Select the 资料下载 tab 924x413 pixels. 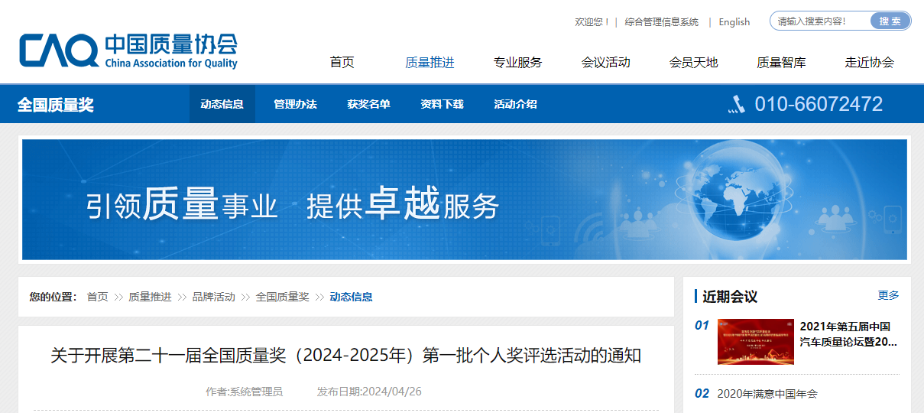click(x=442, y=104)
